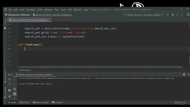Open the Edit menu
Image resolution: width=190 pixels, height=107 pixels.
coord(16,10)
